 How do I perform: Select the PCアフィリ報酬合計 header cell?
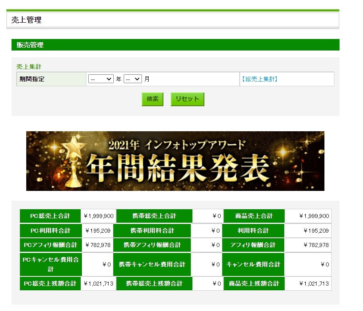coord(50,245)
